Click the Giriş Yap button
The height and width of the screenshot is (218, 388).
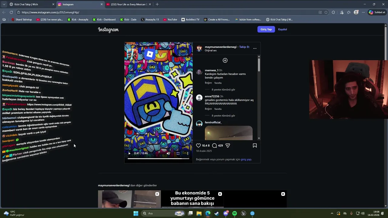(x=266, y=29)
